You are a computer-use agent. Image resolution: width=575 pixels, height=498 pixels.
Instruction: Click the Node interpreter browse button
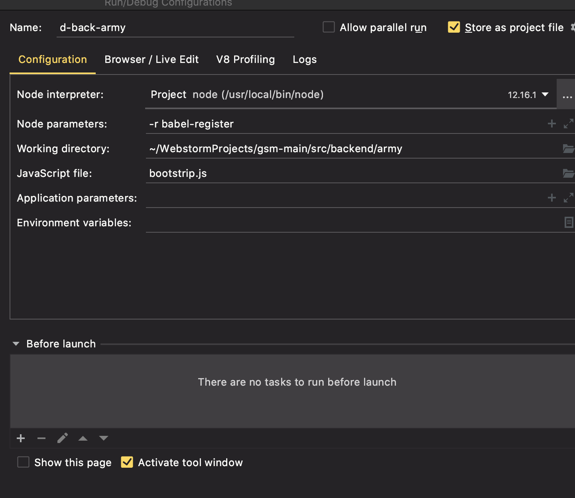tap(567, 95)
